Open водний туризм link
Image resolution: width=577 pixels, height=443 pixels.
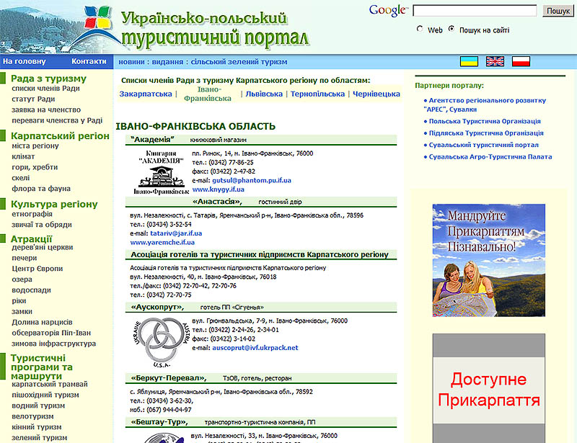click(38, 405)
